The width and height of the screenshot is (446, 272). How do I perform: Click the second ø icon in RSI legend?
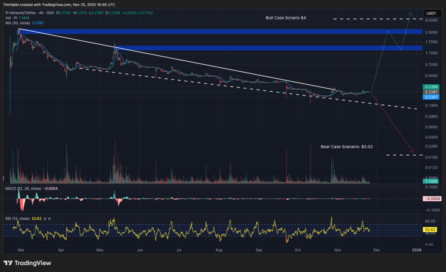(49, 219)
